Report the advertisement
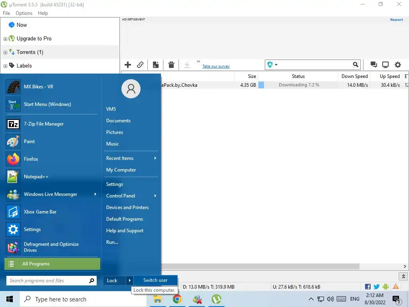 click(397, 20)
